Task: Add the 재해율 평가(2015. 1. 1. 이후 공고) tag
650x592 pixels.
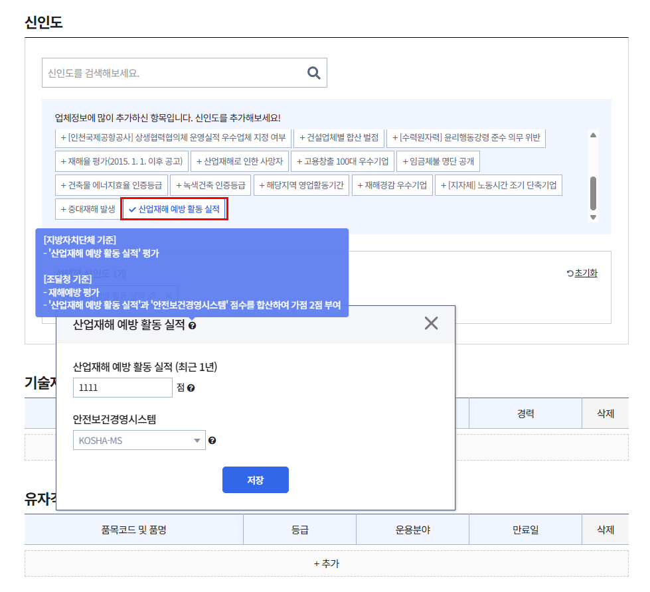Action: [122, 161]
